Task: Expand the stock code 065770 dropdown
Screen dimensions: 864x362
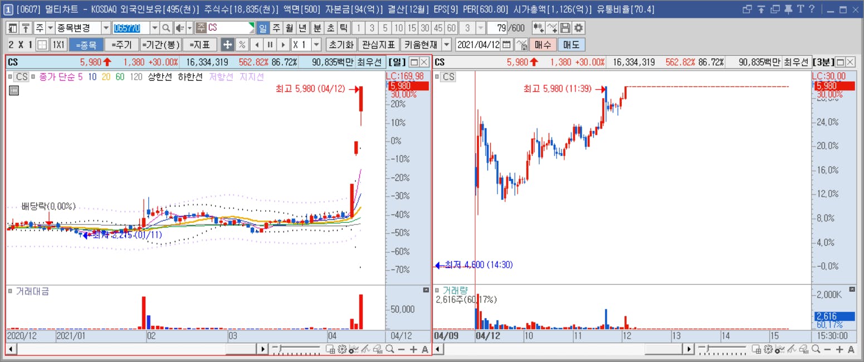Action: pos(154,28)
